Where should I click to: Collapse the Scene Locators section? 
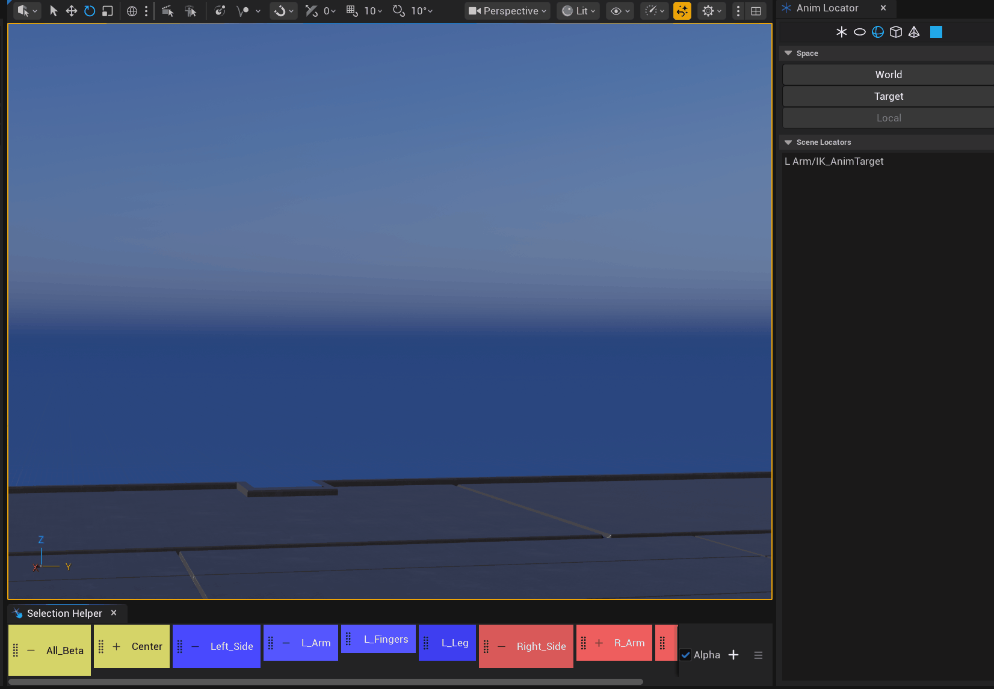point(788,142)
